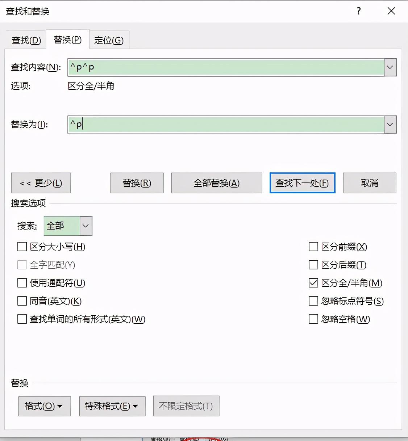Enable the 区分后缀 checkbox
This screenshot has width=408, height=441.
313,265
